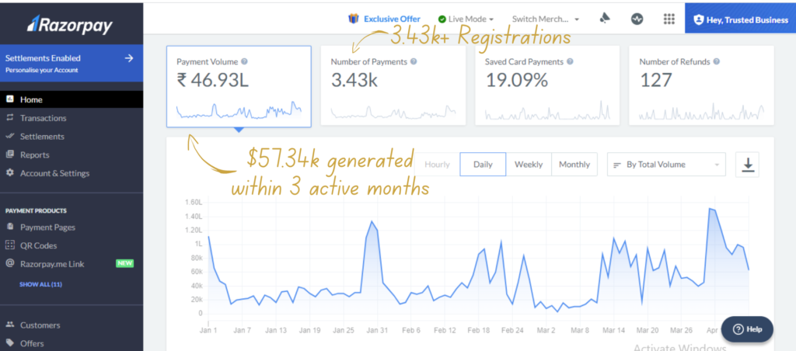
Task: Click the QR Codes icon
Action: click(x=9, y=245)
